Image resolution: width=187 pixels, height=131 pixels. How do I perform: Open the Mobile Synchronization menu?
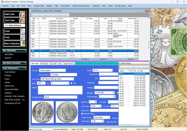[81, 6]
